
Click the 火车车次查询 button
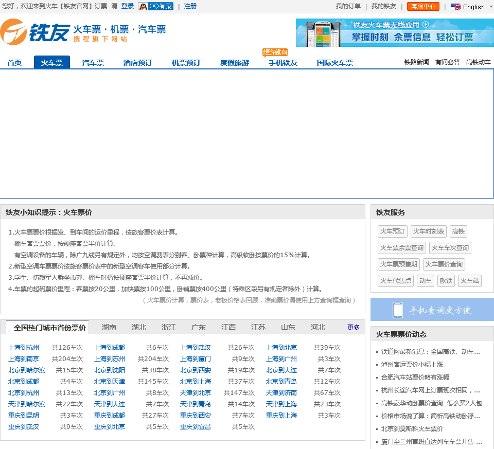[450, 248]
